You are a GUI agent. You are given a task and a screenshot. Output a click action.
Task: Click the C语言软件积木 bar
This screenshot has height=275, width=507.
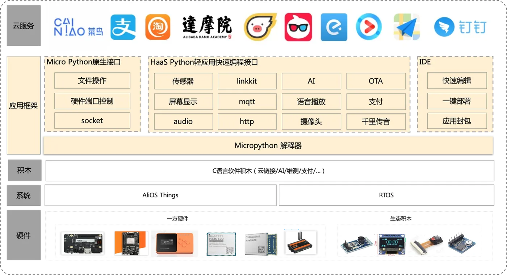(270, 171)
